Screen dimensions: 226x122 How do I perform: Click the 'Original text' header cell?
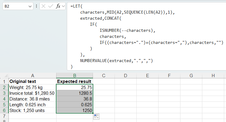pyautogui.click(x=33, y=81)
